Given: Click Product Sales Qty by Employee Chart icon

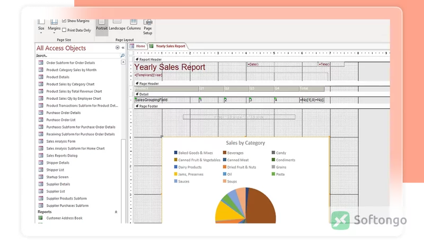Looking at the screenshot, I should pyautogui.click(x=41, y=98).
